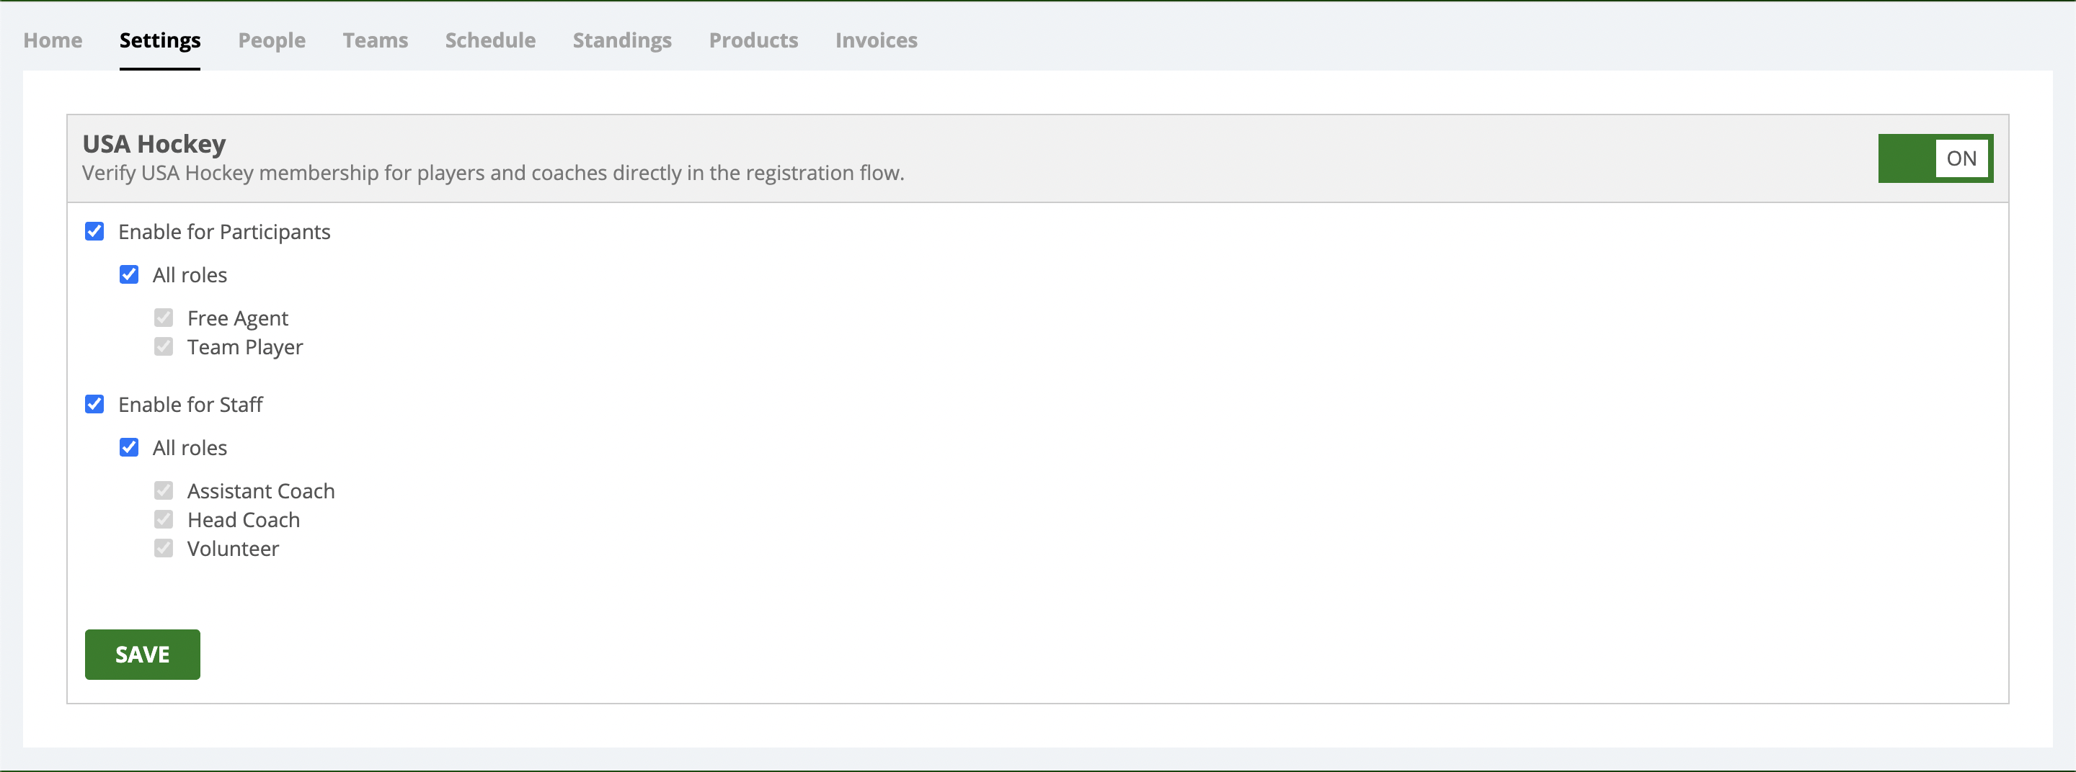Go to the Teams tab
Image resolution: width=2076 pixels, height=772 pixels.
point(376,40)
